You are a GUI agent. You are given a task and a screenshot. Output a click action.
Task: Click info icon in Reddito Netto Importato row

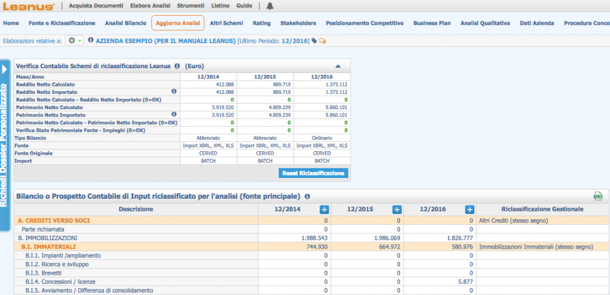pos(174,91)
